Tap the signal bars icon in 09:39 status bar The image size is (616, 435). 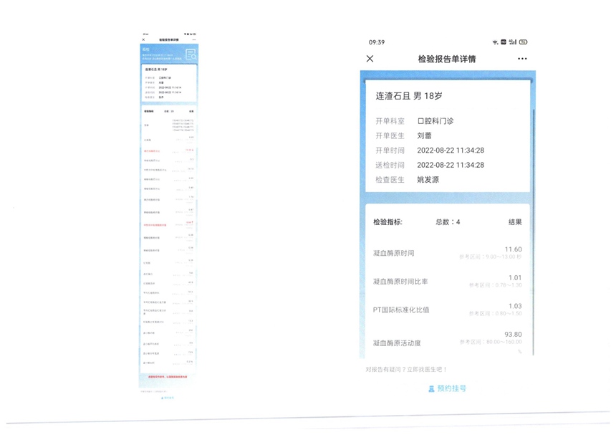[x=513, y=42]
